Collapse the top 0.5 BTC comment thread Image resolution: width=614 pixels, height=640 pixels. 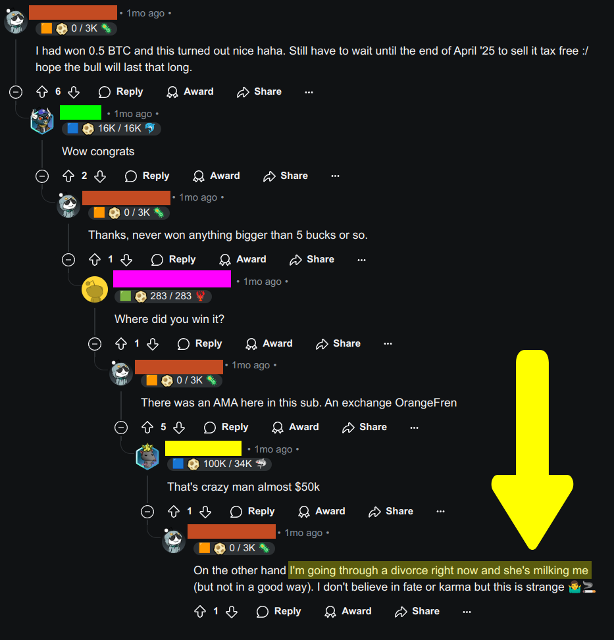click(16, 92)
